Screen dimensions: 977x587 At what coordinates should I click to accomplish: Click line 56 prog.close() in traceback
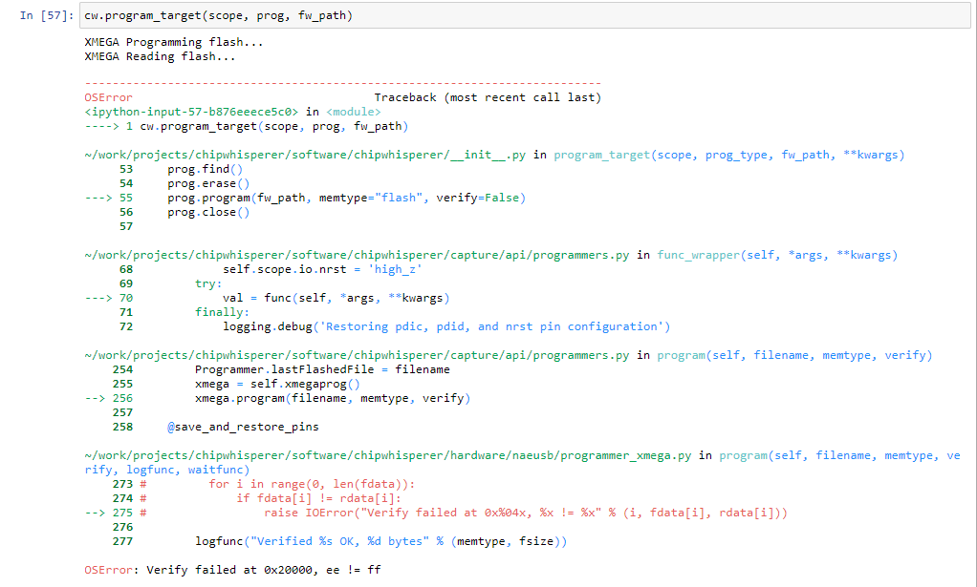tap(208, 212)
